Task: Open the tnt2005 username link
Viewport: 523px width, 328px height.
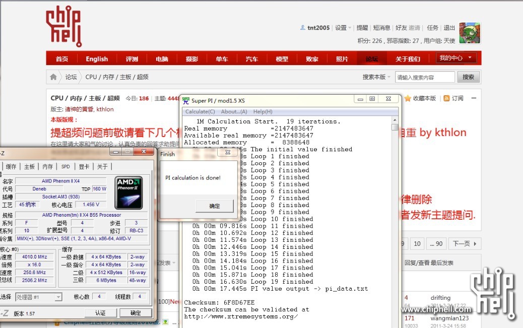Action: (318, 28)
